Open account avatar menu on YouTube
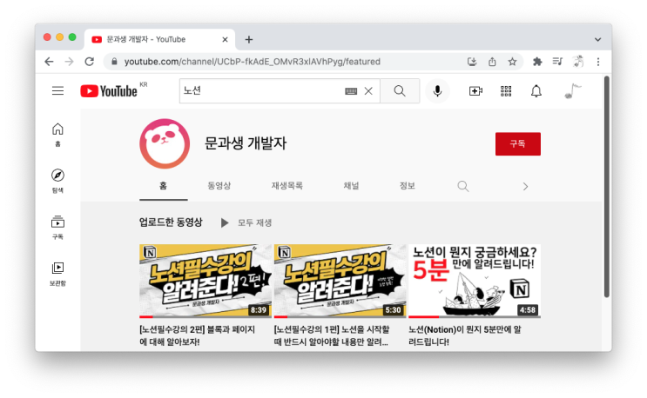This screenshot has width=647, height=398. [573, 91]
